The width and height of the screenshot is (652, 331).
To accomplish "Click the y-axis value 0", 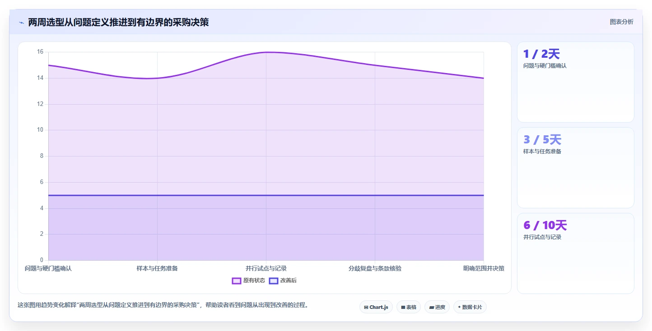I will (42, 260).
